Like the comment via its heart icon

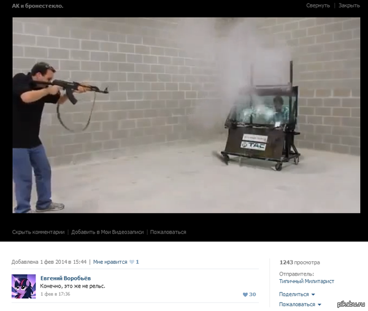click(x=245, y=294)
